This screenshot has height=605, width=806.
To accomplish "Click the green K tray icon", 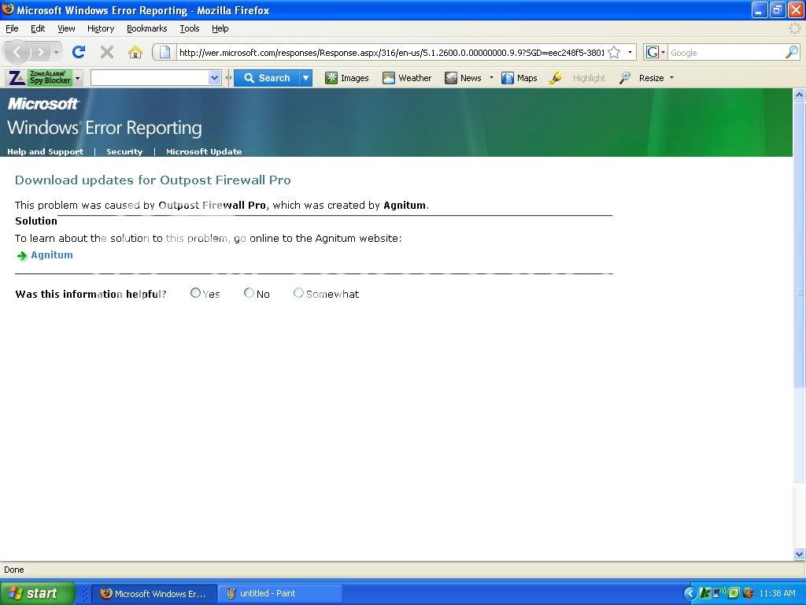I will pyautogui.click(x=704, y=593).
